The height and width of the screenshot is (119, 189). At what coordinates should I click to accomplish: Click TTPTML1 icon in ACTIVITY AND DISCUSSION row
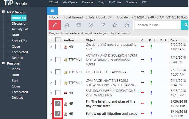(65, 60)
